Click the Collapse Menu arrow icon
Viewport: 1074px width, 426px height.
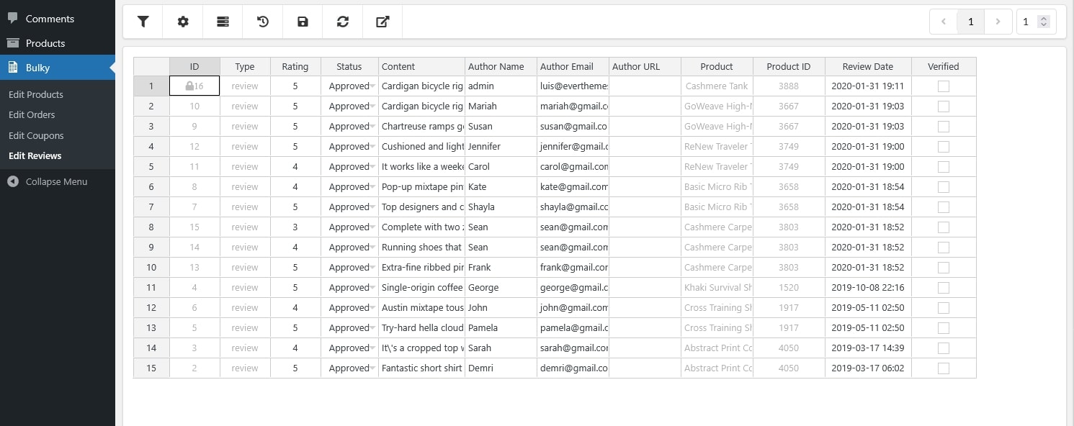[x=13, y=181]
